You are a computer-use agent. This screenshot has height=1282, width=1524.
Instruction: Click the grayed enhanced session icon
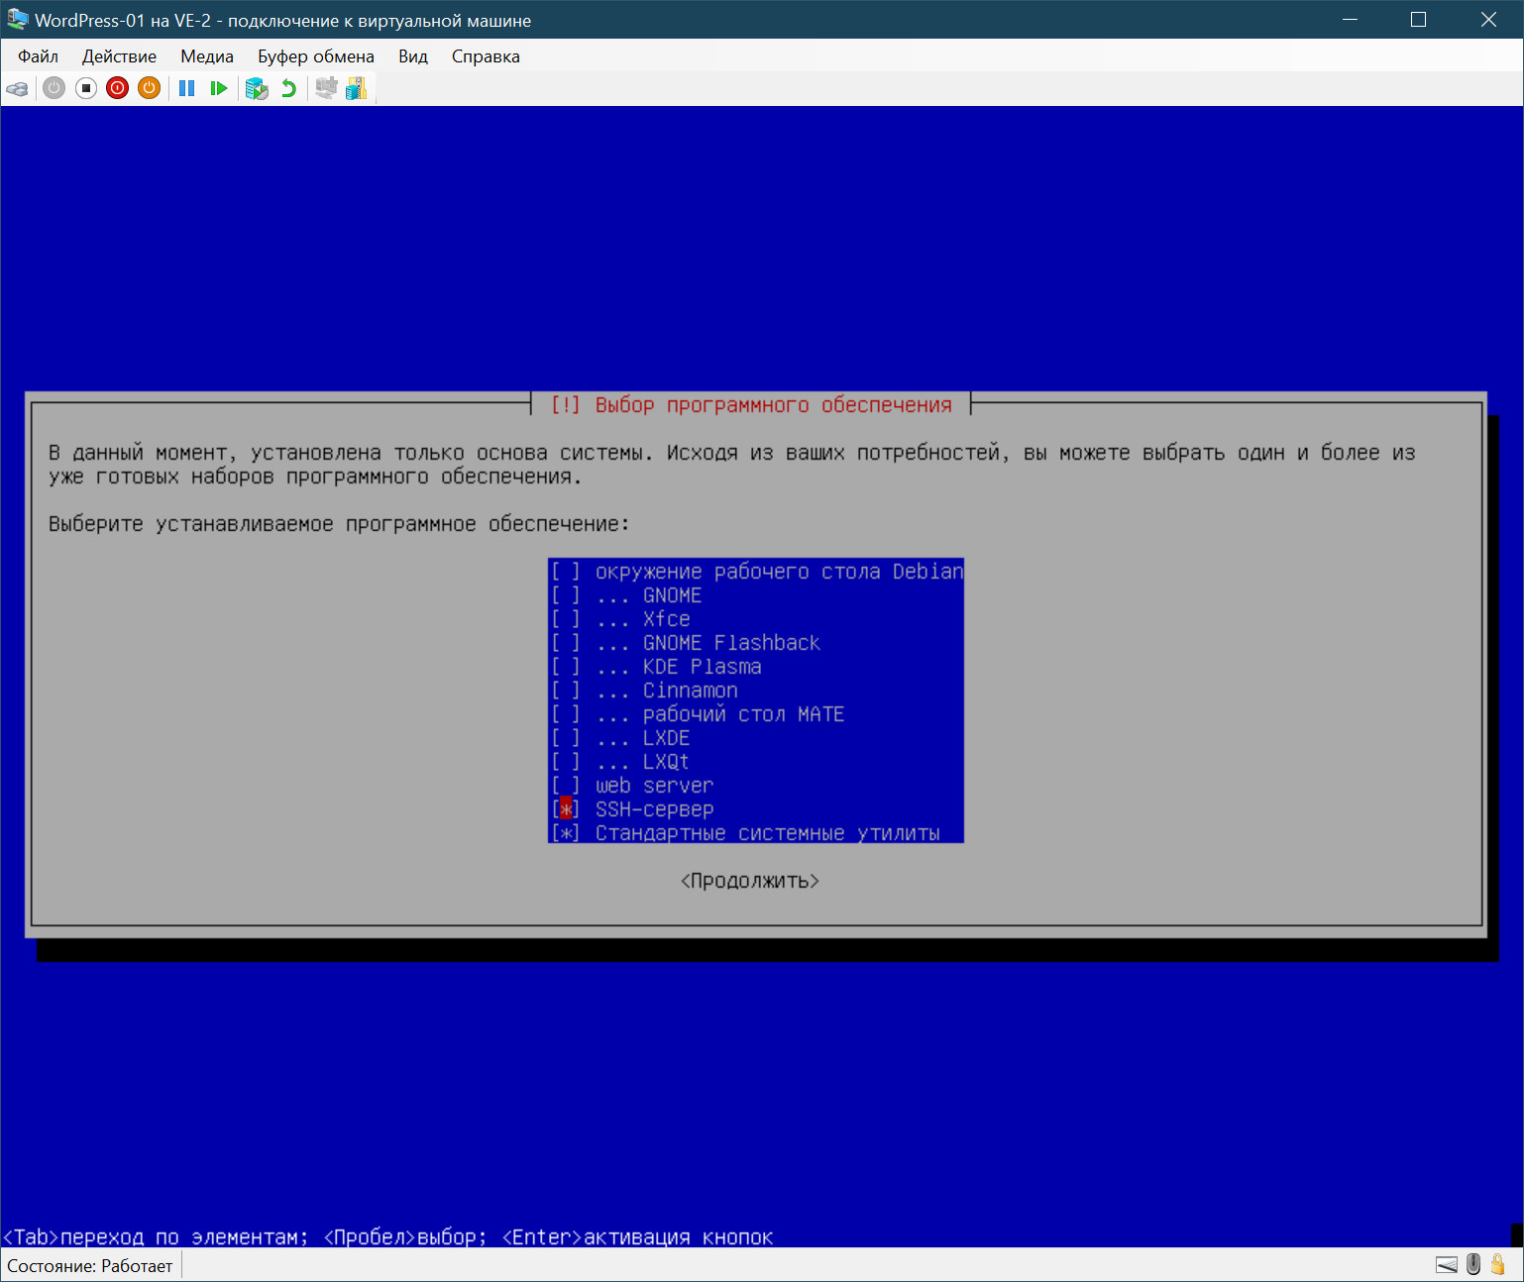326,88
